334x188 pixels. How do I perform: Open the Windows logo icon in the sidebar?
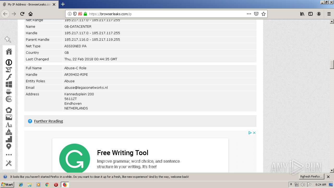click(9, 84)
